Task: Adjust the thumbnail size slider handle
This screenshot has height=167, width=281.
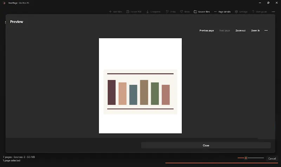Action: click(x=246, y=158)
